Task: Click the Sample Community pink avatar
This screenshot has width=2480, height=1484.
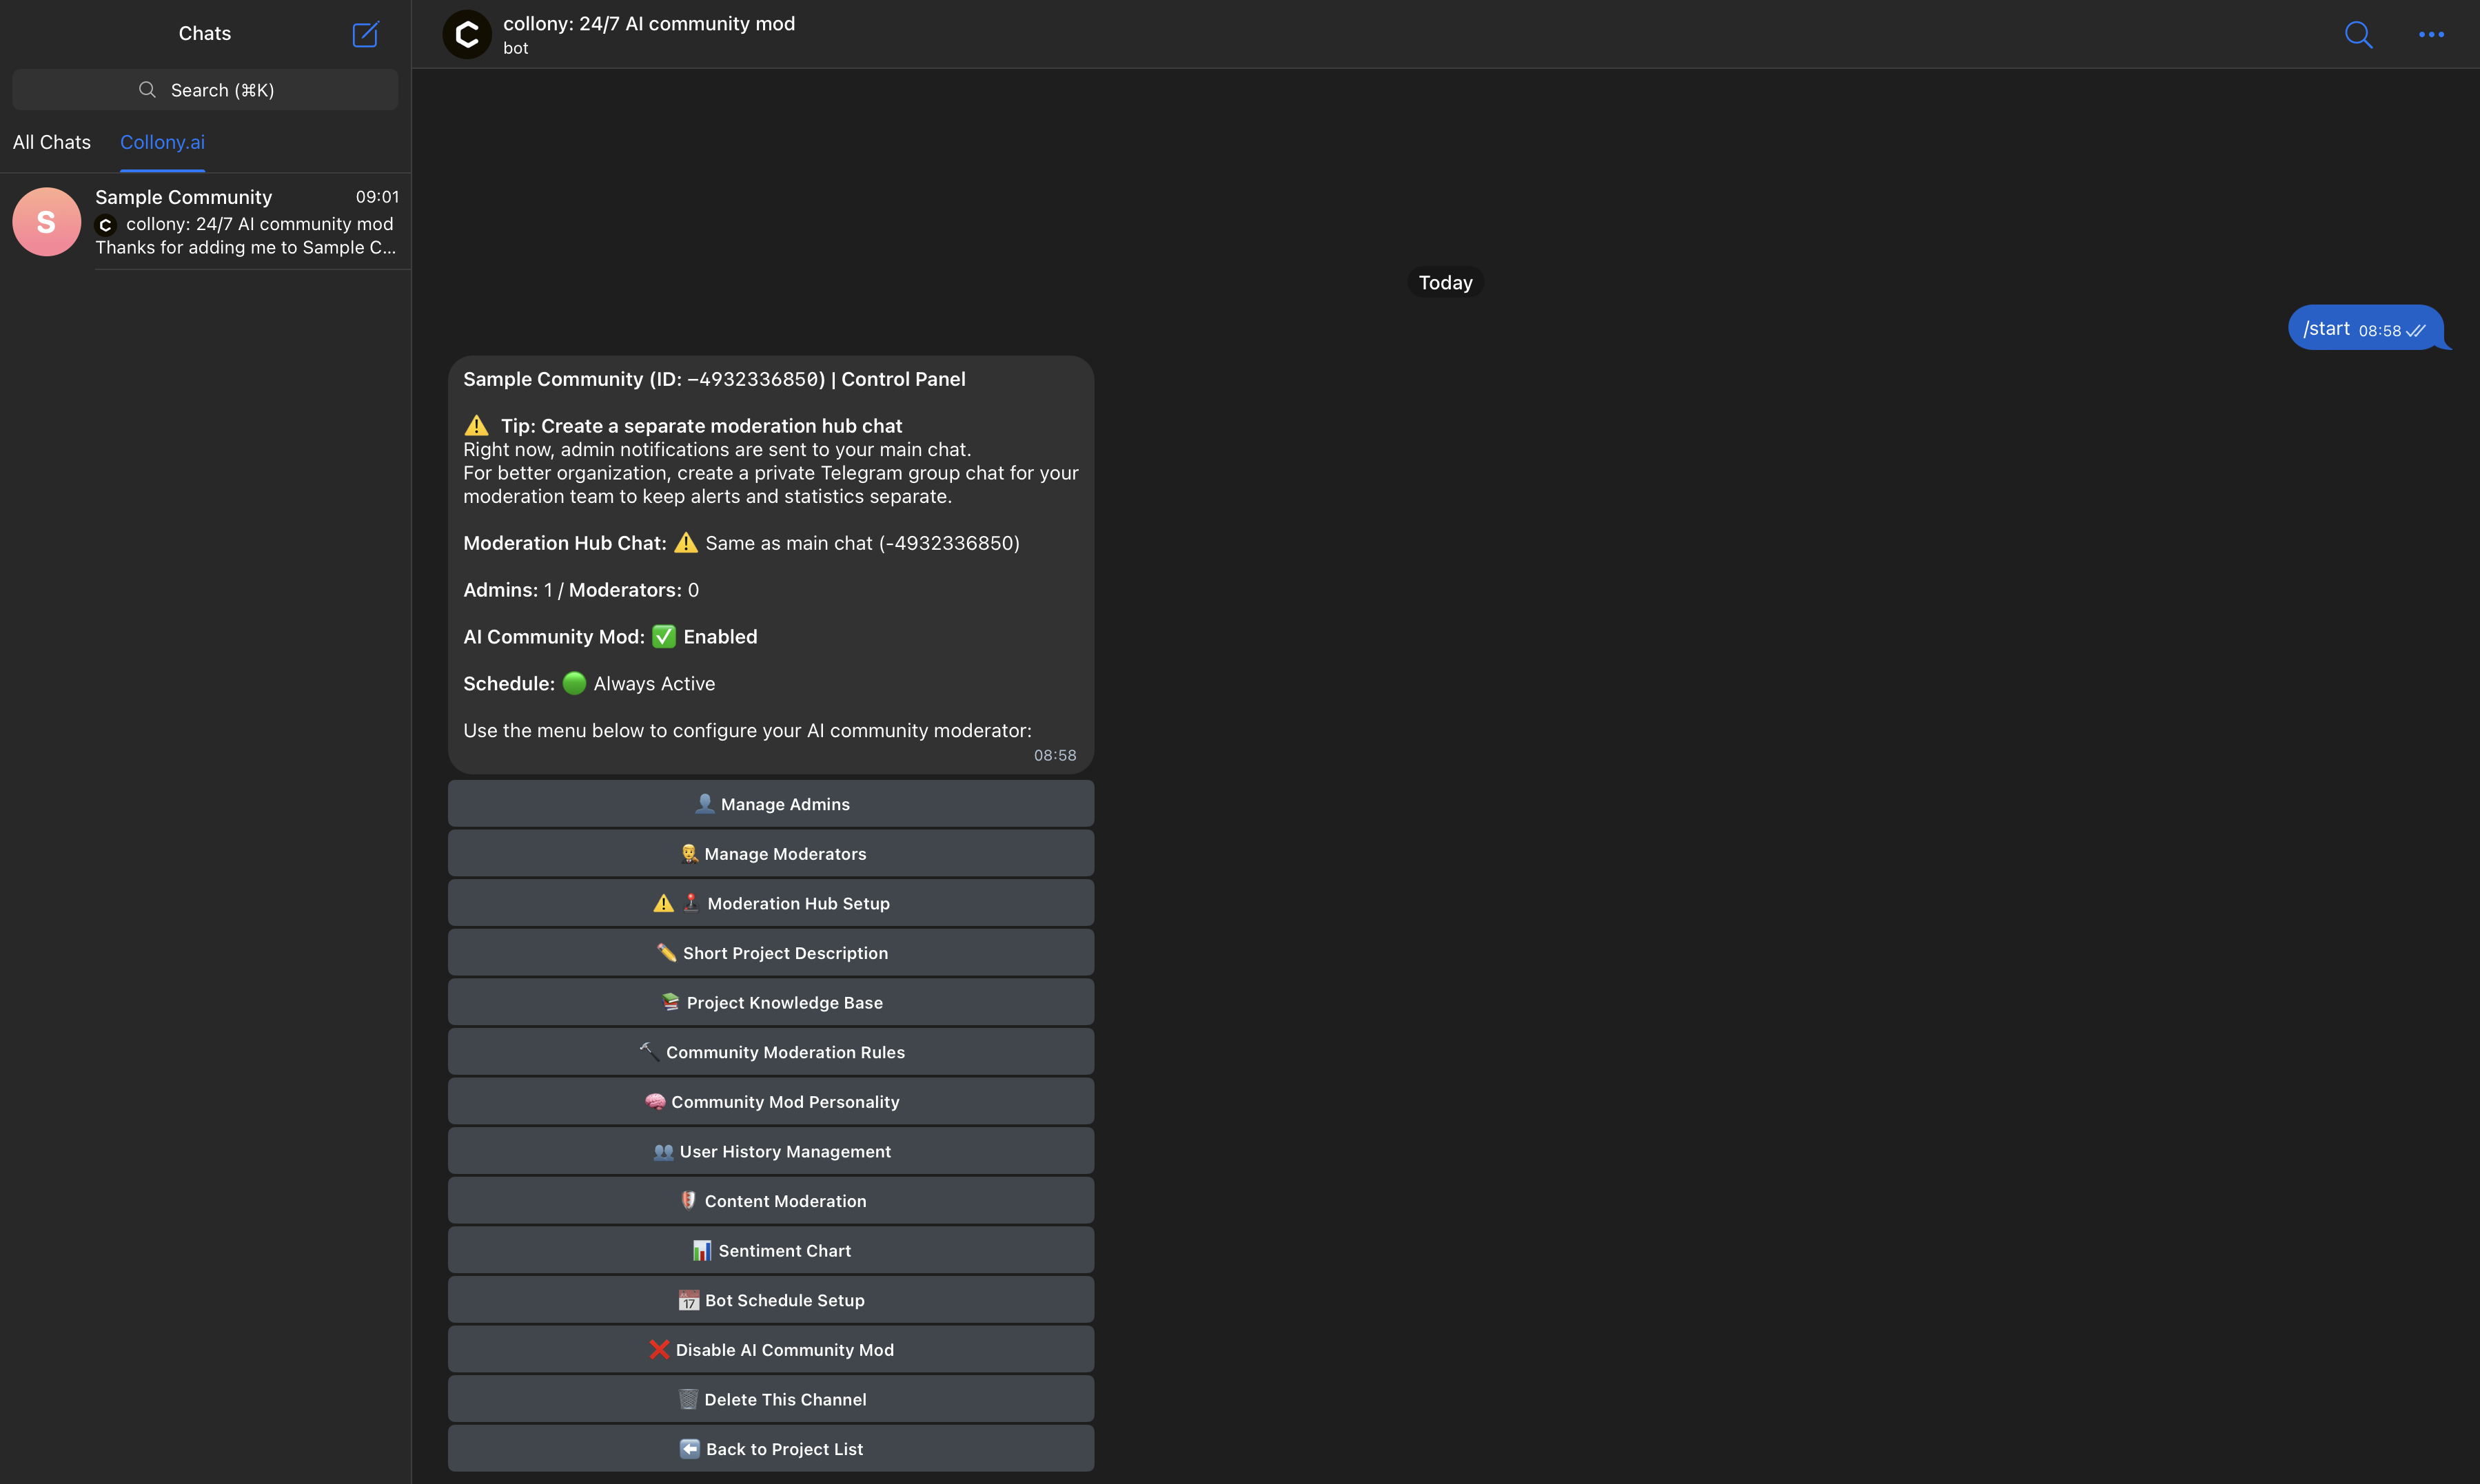Action: coord(46,221)
